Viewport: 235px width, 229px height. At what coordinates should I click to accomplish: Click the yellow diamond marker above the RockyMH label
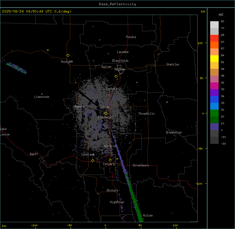pos(68,55)
